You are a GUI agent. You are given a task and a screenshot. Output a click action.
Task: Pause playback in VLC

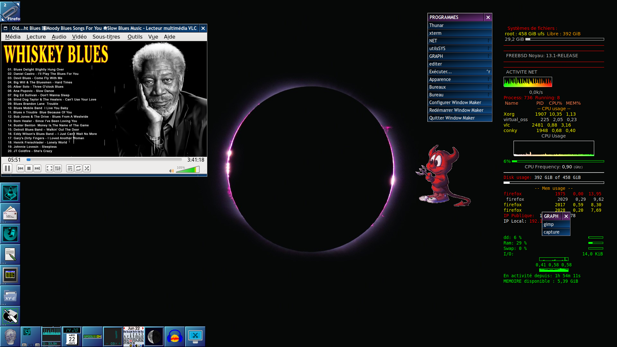tap(7, 168)
